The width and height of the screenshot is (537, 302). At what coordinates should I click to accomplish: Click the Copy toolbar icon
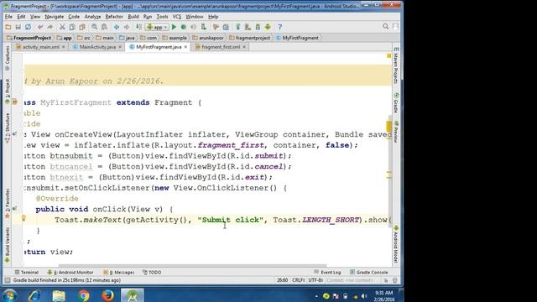(x=72, y=27)
